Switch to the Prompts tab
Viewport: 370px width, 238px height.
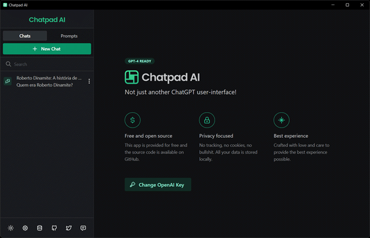tap(69, 36)
